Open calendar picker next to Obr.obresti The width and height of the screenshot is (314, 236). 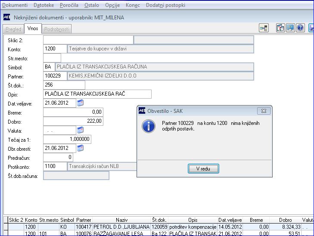pos(80,148)
